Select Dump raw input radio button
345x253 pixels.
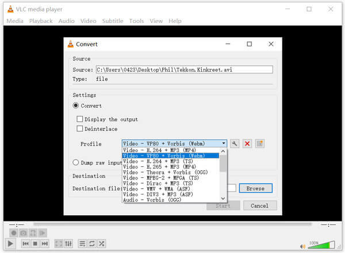point(76,162)
